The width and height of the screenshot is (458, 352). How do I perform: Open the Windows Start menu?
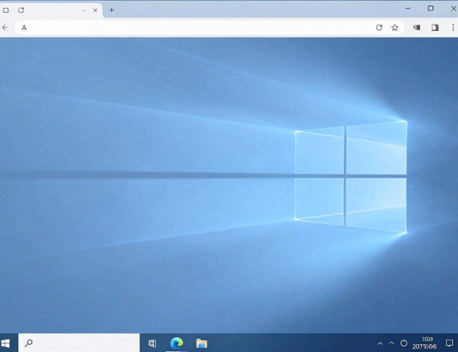[5, 344]
